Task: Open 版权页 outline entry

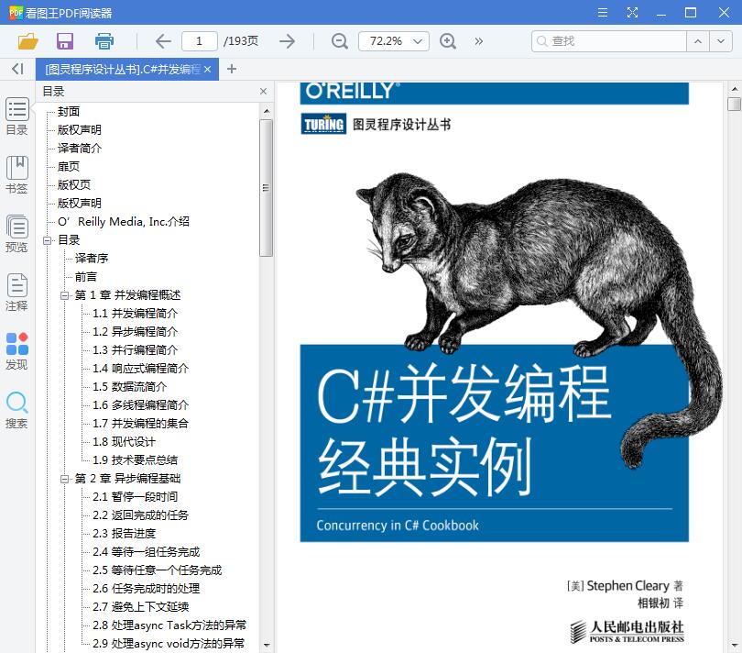Action: coord(74,185)
